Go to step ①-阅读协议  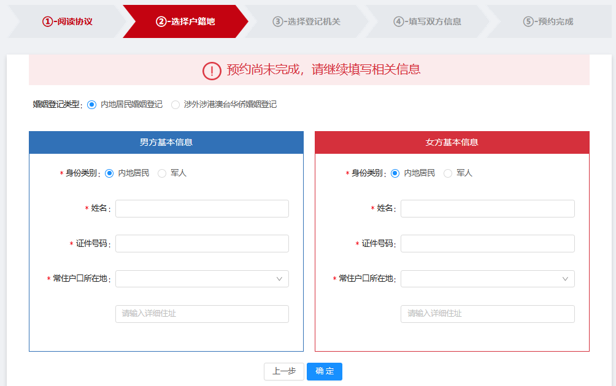click(67, 21)
